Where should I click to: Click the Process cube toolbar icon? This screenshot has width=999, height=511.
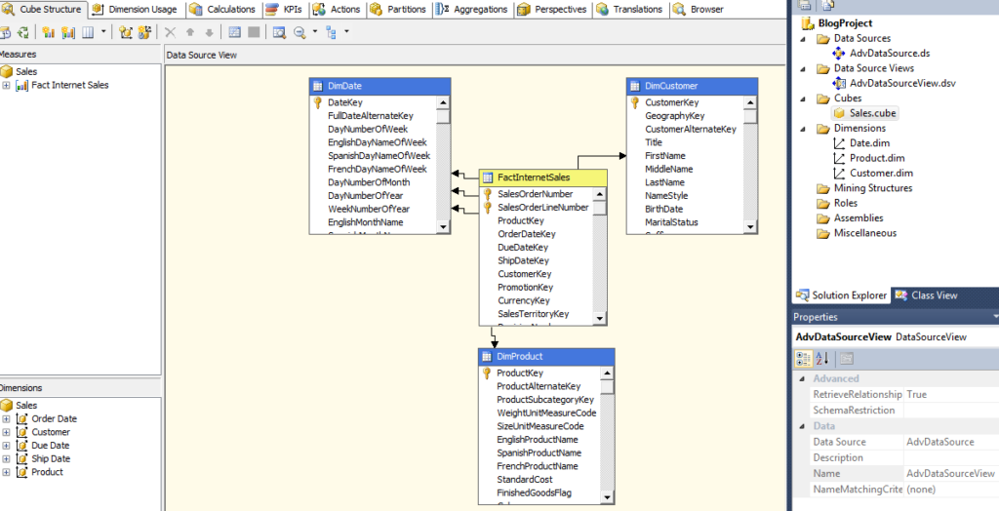(5, 32)
